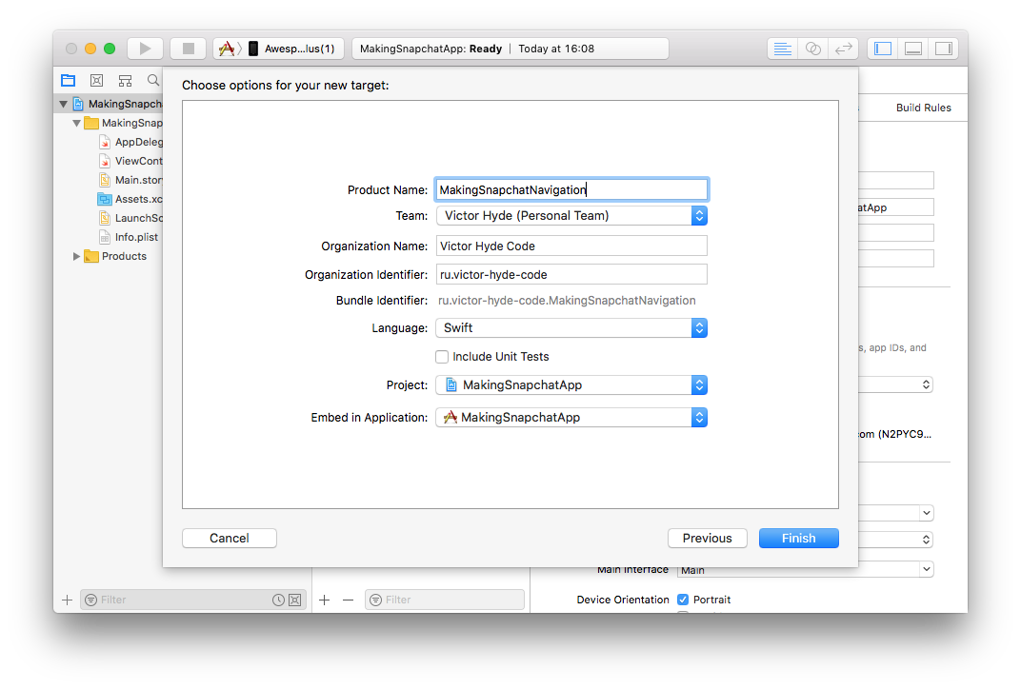The height and width of the screenshot is (689, 1021).
Task: Open the Find navigator tab
Action: coord(153,81)
